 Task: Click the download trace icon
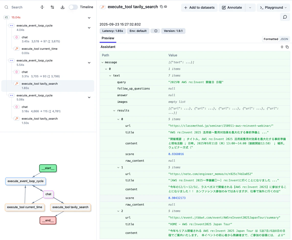click(63, 7)
